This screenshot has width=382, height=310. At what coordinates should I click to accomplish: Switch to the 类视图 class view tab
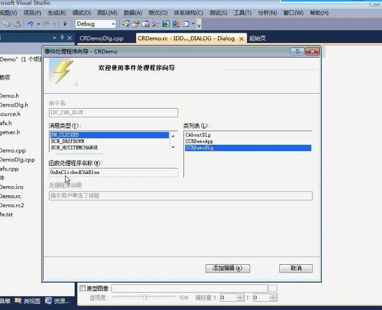[x=28, y=301]
